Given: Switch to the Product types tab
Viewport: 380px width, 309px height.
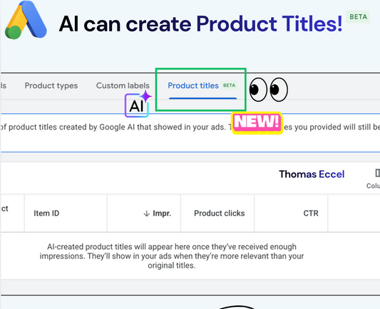Looking at the screenshot, I should 51,85.
